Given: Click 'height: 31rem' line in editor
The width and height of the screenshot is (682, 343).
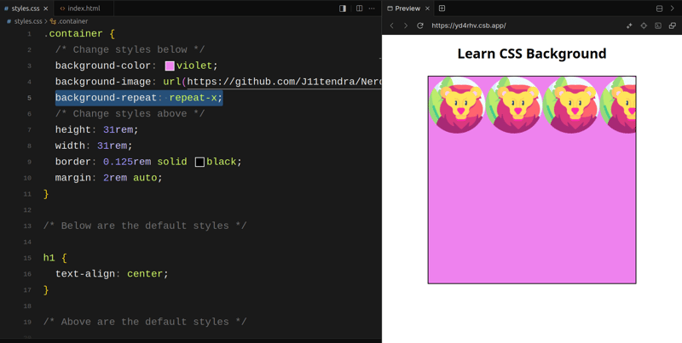Looking at the screenshot, I should tap(96, 129).
